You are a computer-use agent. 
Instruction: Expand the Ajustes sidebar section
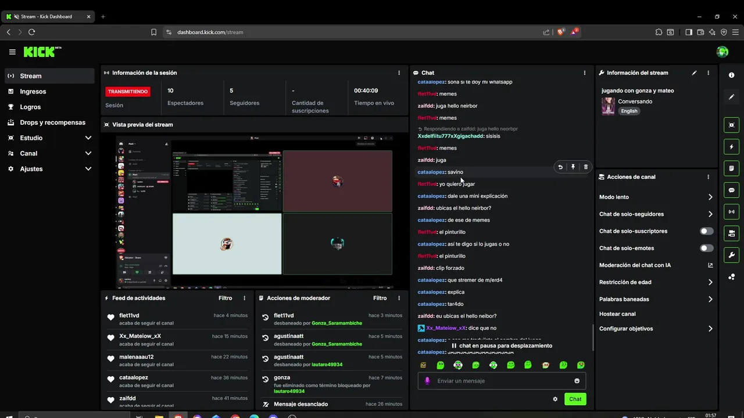point(88,169)
